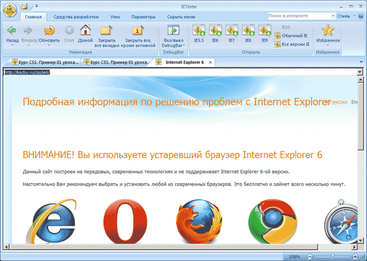Open the Стиль style dropdown
Viewport: 367px width, 261px height.
(x=346, y=16)
